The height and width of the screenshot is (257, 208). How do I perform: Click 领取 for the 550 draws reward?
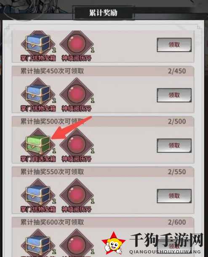(x=174, y=196)
